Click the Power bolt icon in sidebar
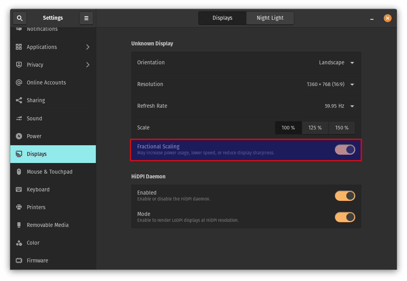This screenshot has width=407, height=281. pyautogui.click(x=19, y=136)
